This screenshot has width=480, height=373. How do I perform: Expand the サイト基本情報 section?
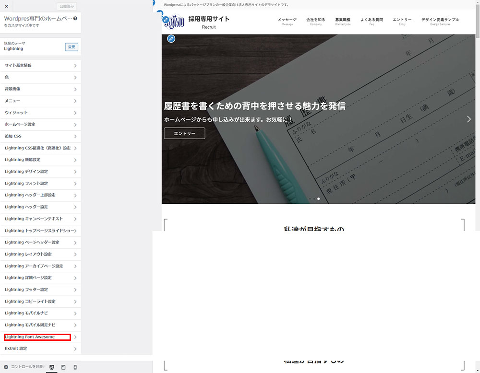(40, 65)
